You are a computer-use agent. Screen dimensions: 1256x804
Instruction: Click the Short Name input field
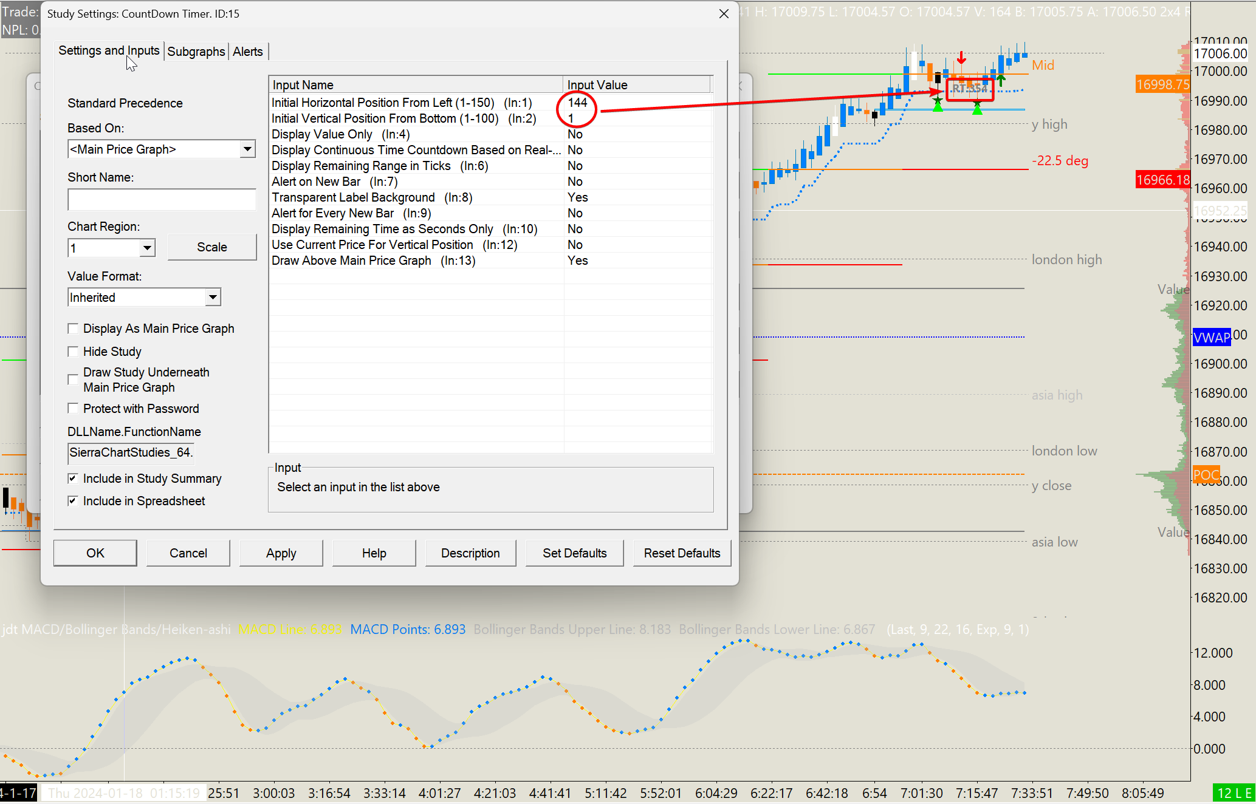pos(162,200)
